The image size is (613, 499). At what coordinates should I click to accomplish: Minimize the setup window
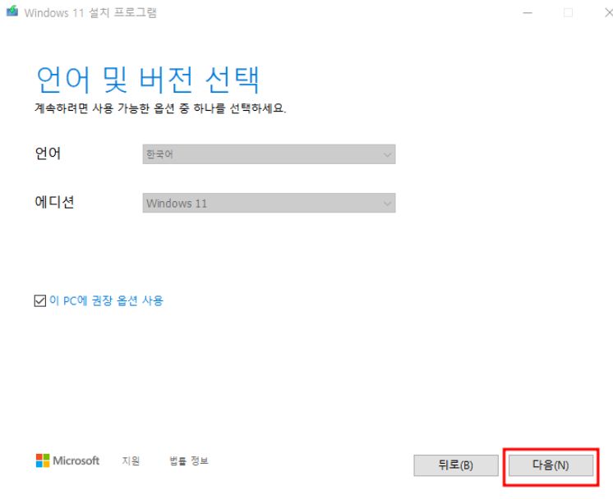pyautogui.click(x=528, y=12)
